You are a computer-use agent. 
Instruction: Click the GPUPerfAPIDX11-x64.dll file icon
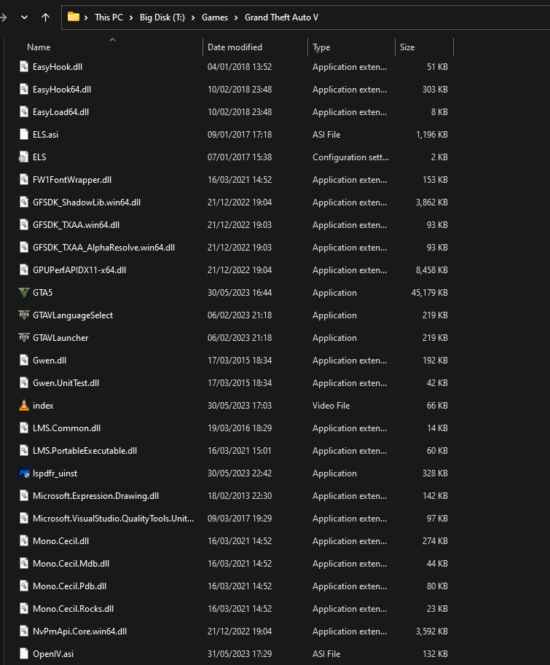[x=24, y=269]
